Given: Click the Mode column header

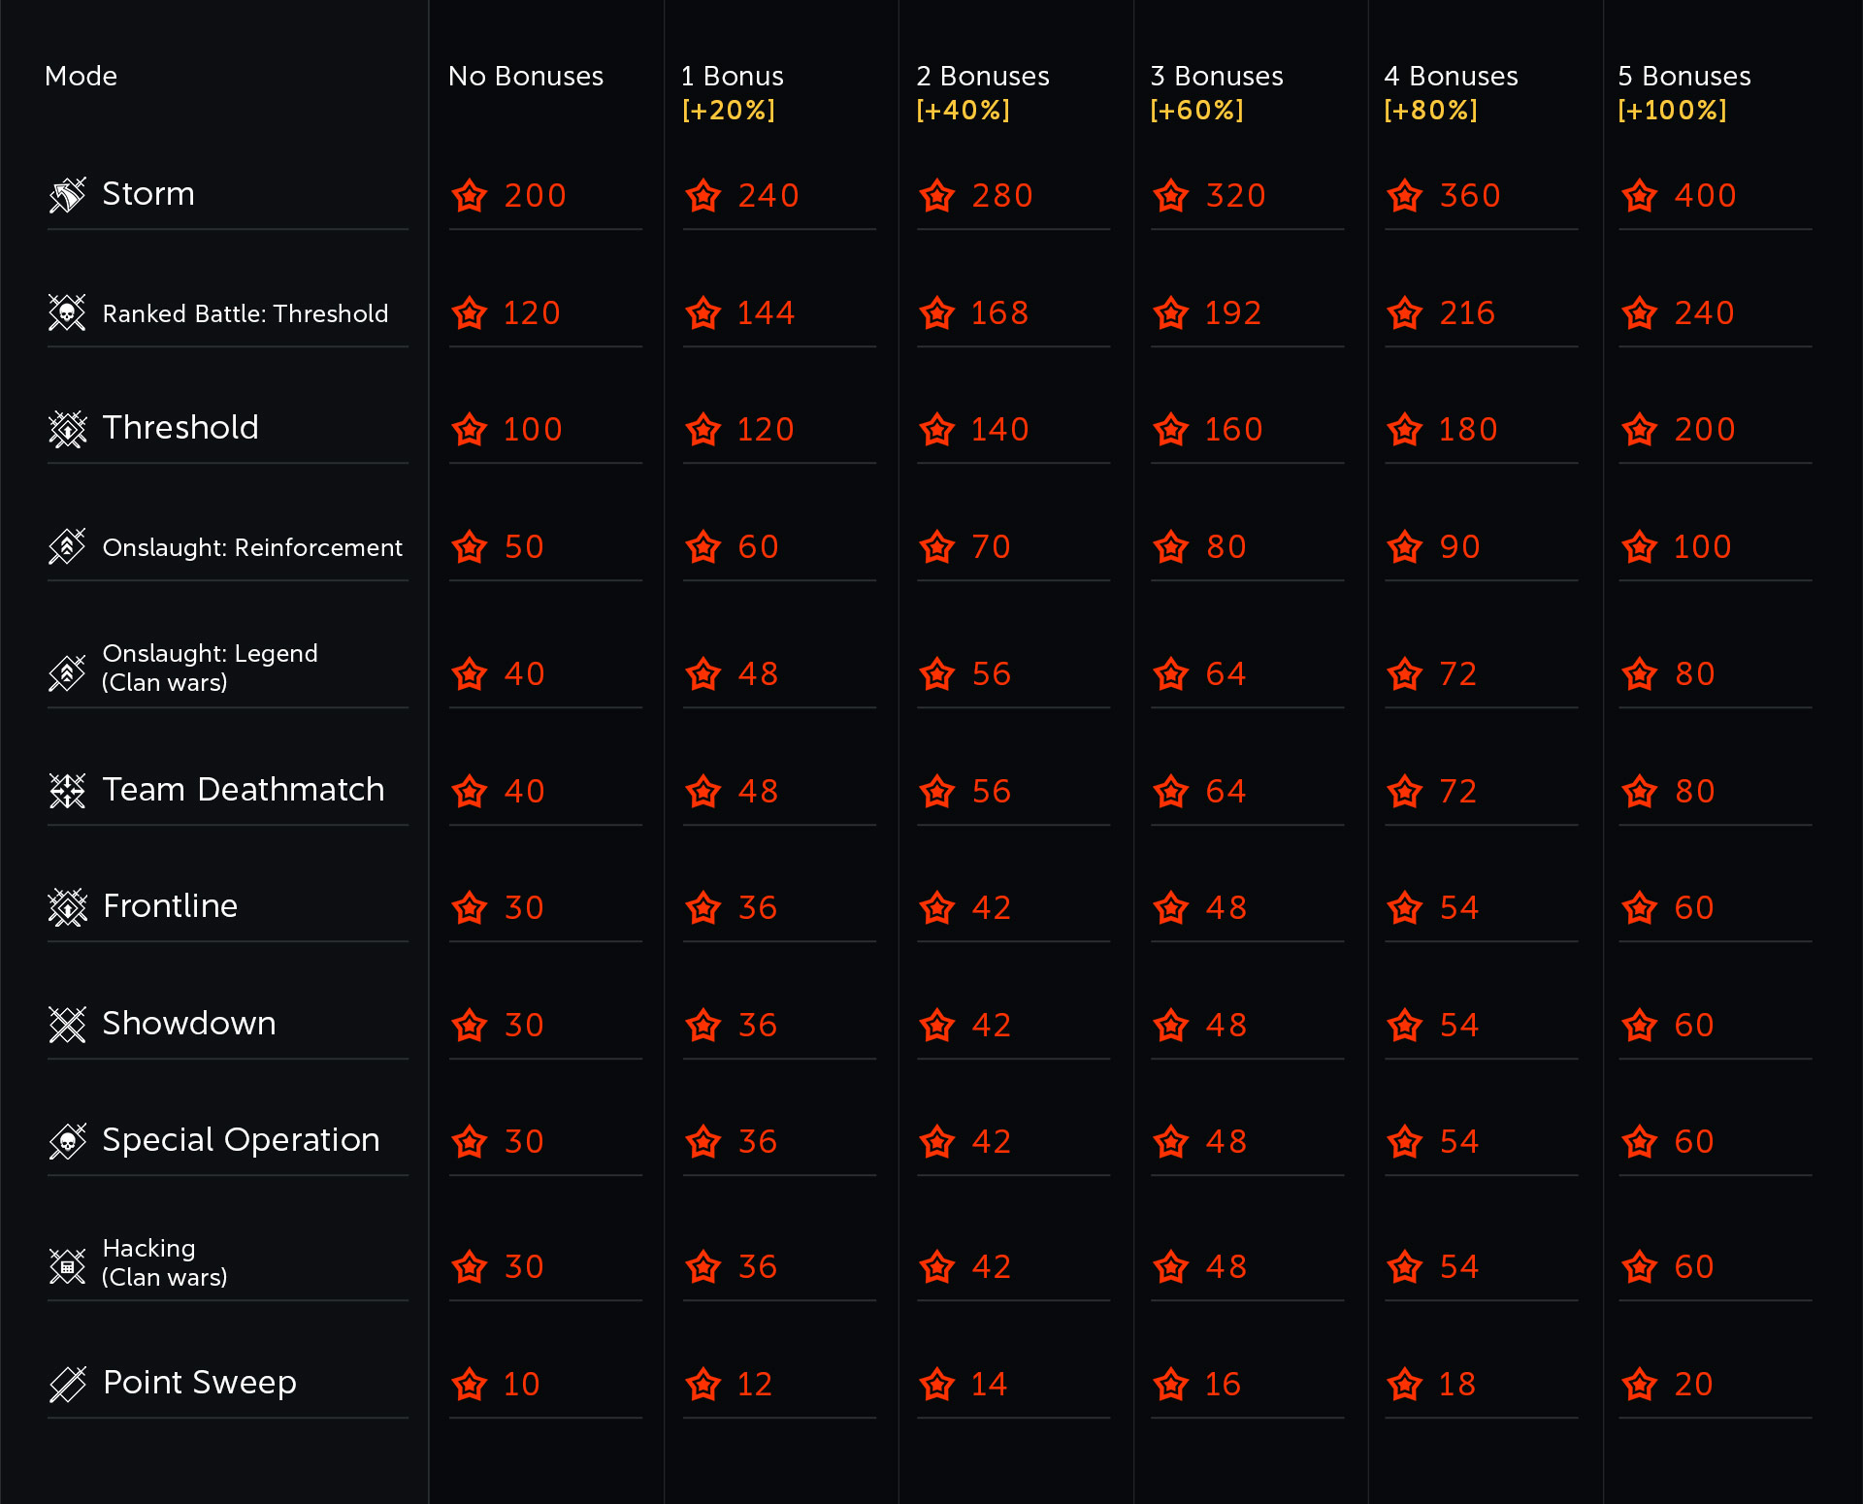Looking at the screenshot, I should coord(82,76).
